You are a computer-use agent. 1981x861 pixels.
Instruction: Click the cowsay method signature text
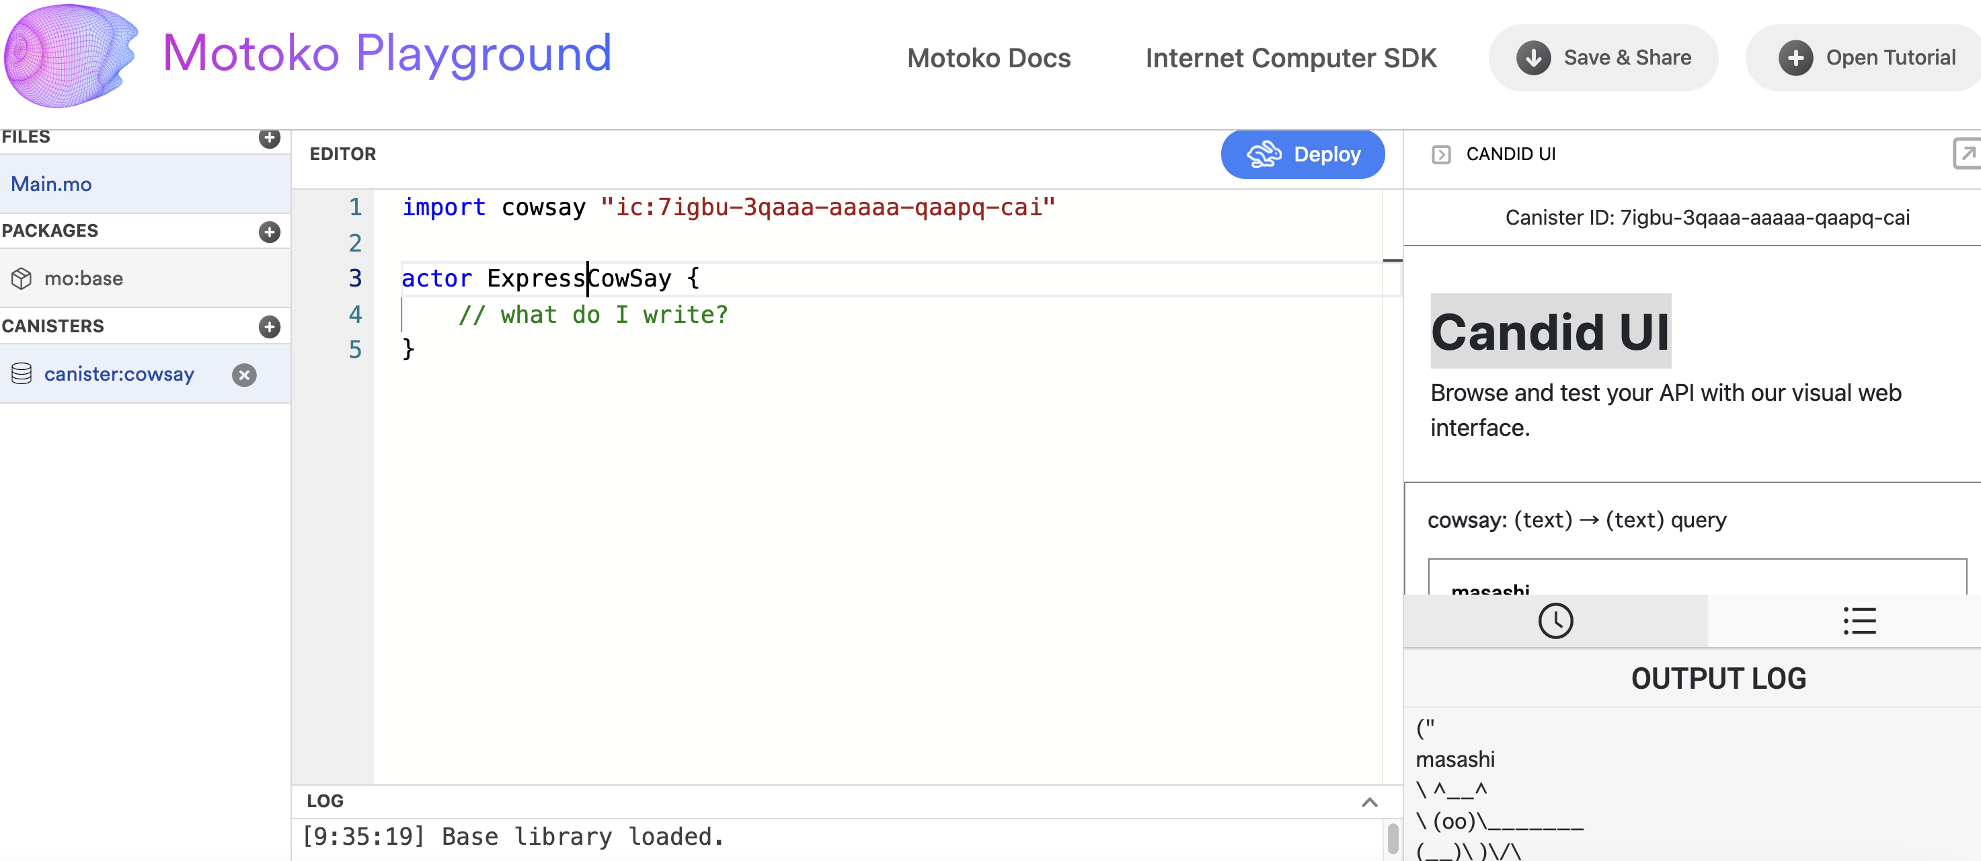tap(1576, 521)
